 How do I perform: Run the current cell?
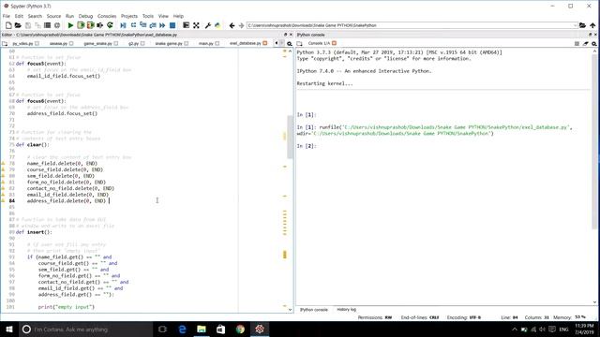[x=81, y=25]
